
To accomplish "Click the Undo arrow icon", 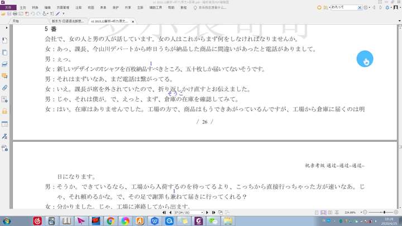I will click(32, 13).
